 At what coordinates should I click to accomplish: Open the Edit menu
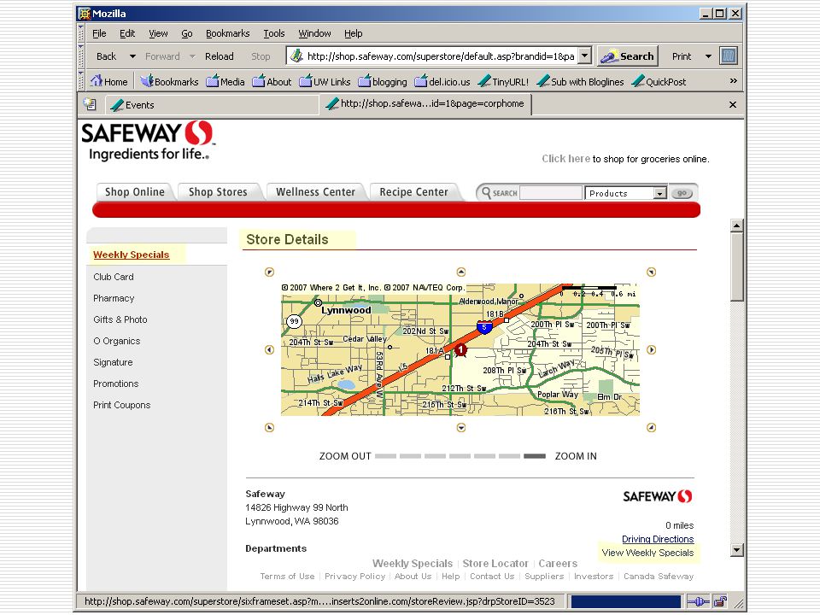click(x=127, y=33)
